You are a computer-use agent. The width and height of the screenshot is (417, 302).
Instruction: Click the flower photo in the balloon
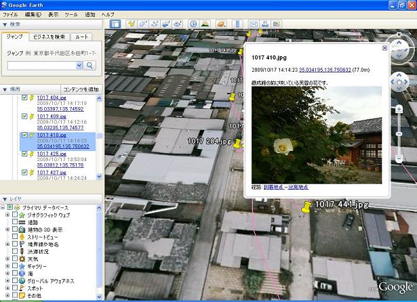[x=317, y=135]
